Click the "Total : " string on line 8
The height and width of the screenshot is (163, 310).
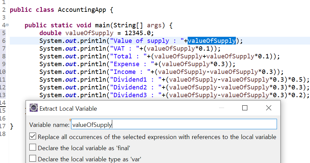128,56
